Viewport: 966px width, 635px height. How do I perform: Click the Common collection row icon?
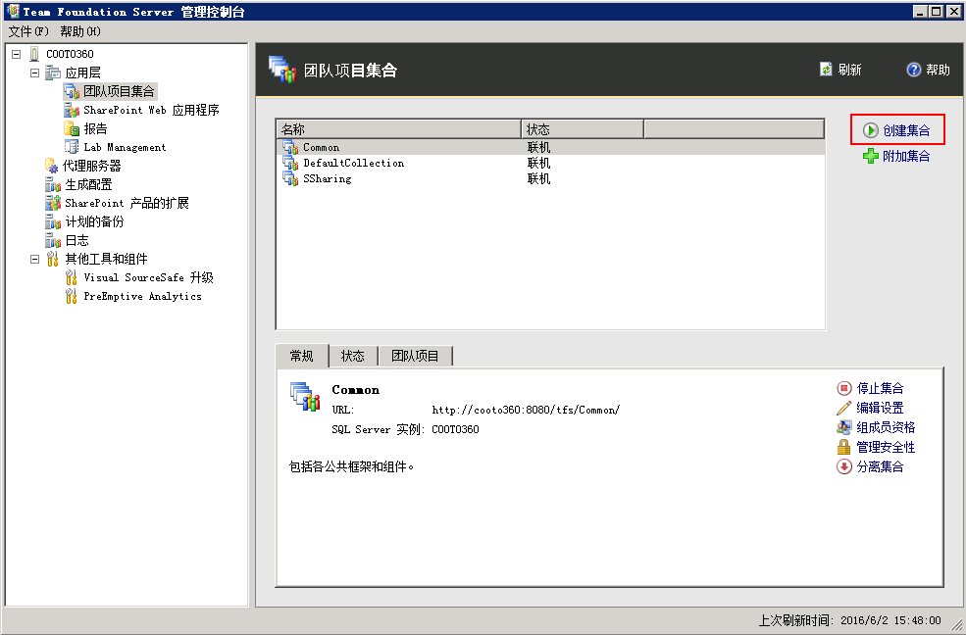click(x=290, y=147)
